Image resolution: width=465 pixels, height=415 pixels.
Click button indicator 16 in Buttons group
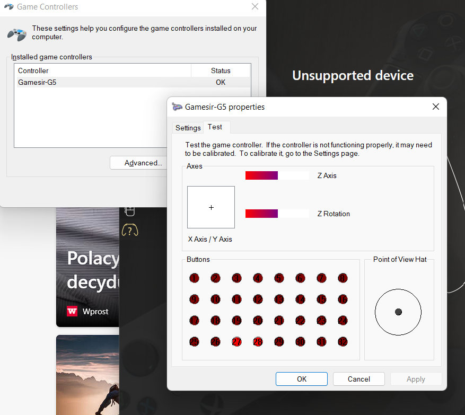pyautogui.click(x=343, y=299)
